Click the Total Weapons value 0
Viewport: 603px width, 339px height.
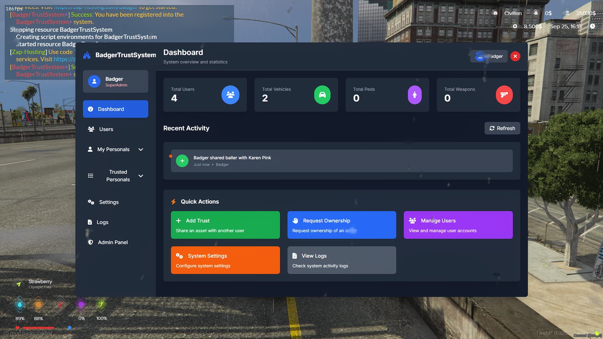pyautogui.click(x=447, y=98)
